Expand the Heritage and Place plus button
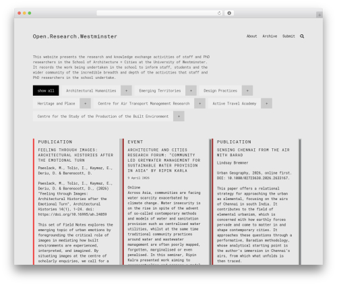This screenshot has width=337, height=285. [x=85, y=103]
